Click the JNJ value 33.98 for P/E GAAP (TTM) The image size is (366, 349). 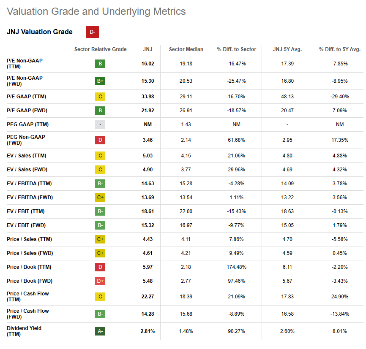(147, 97)
